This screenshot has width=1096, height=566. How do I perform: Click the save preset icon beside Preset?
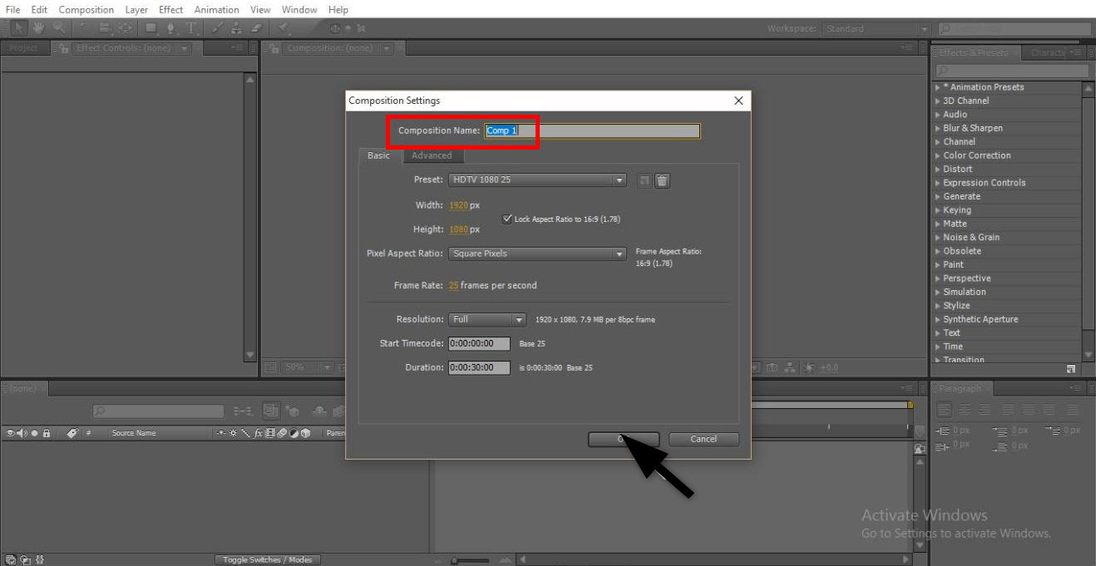[x=644, y=180]
